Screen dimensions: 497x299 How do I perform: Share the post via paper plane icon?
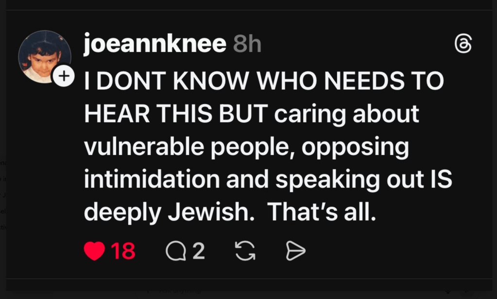(x=295, y=251)
